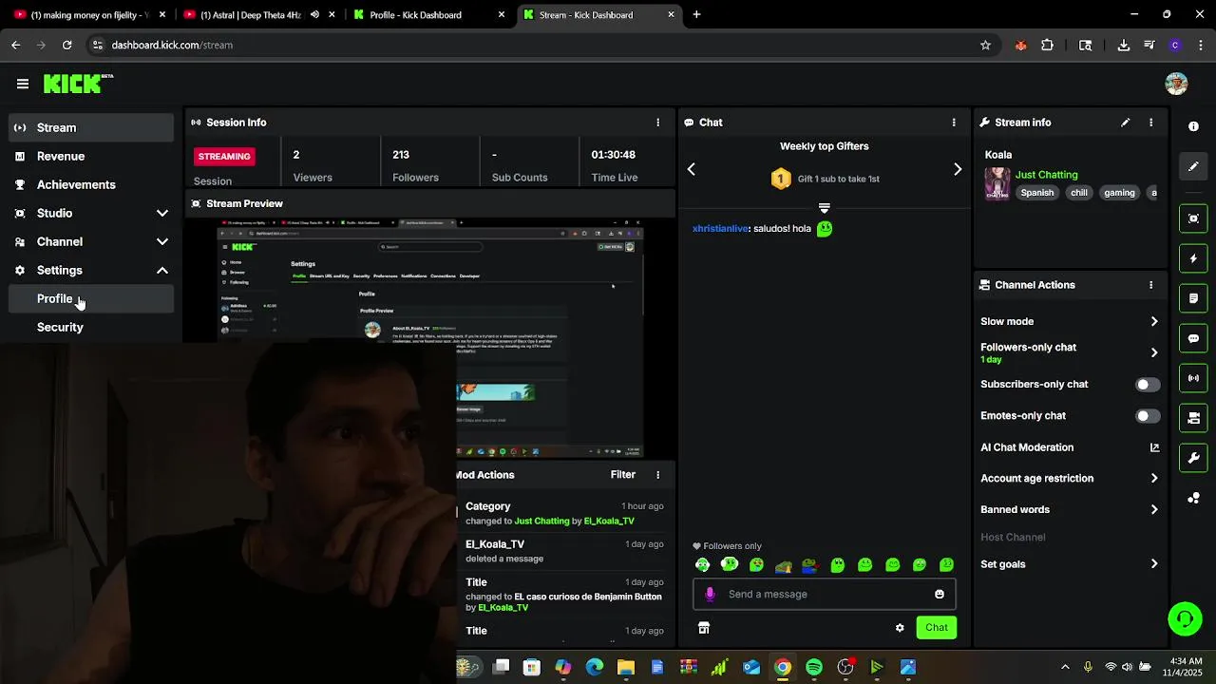
Task: Click xhristianlive username in chat
Action: coord(720,229)
